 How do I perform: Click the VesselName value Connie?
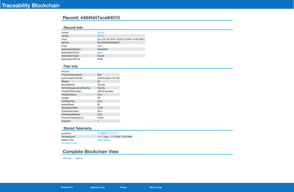tap(101, 85)
